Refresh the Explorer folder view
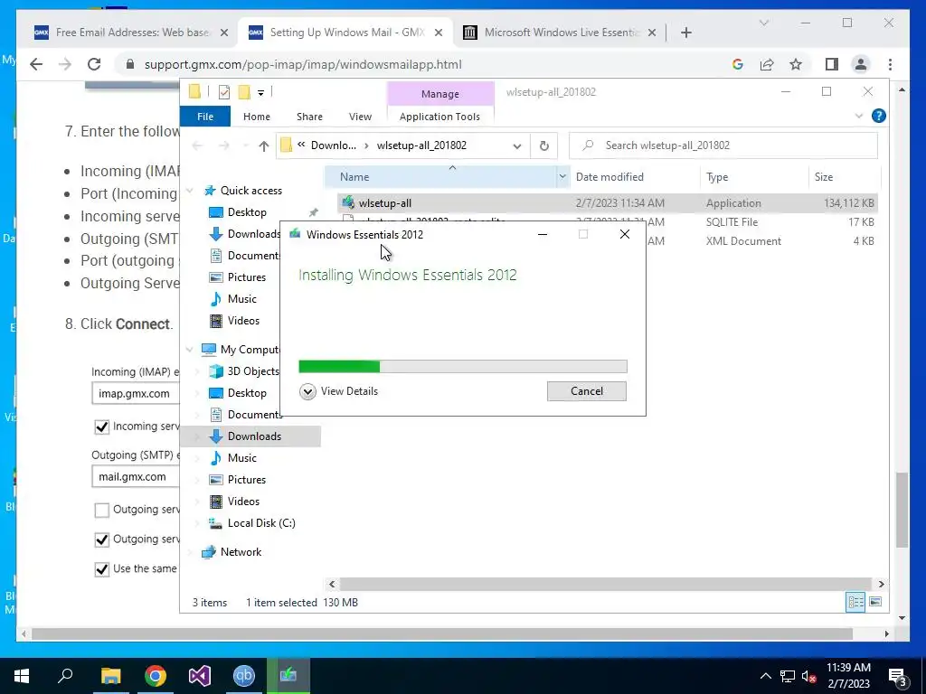The width and height of the screenshot is (926, 694). pyautogui.click(x=543, y=145)
